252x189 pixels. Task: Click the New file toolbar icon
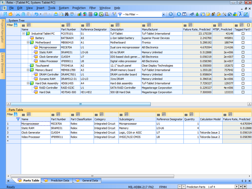click(5, 14)
